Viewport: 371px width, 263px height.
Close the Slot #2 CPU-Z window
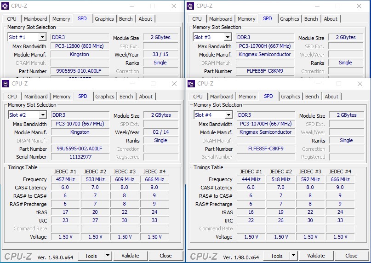click(x=174, y=84)
